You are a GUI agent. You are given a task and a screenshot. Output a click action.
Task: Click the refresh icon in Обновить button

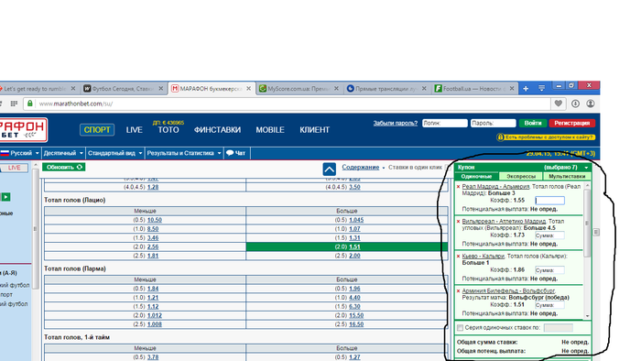80,167
